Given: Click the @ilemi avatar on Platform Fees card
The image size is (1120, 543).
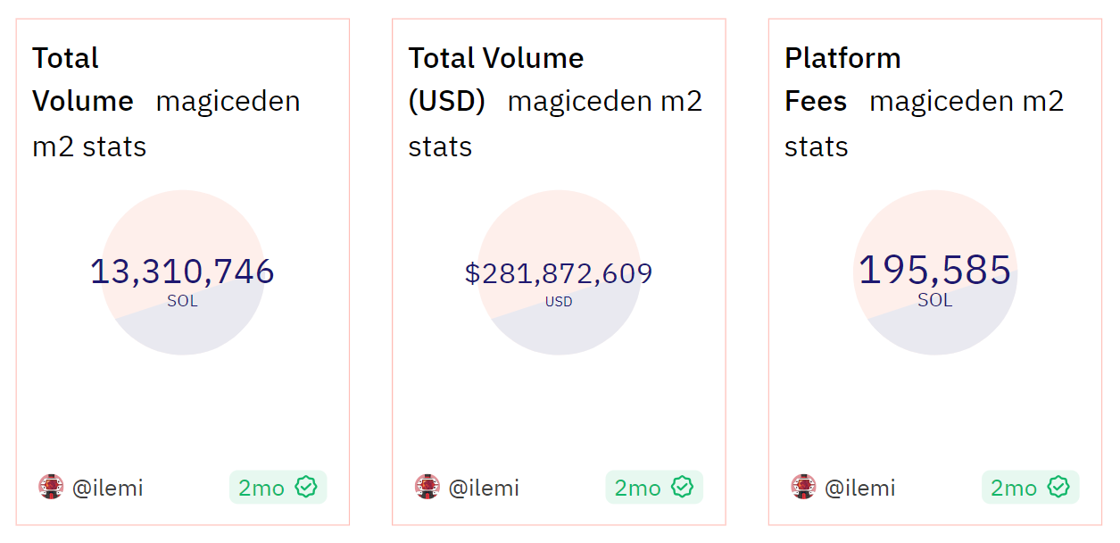Looking at the screenshot, I should (803, 487).
